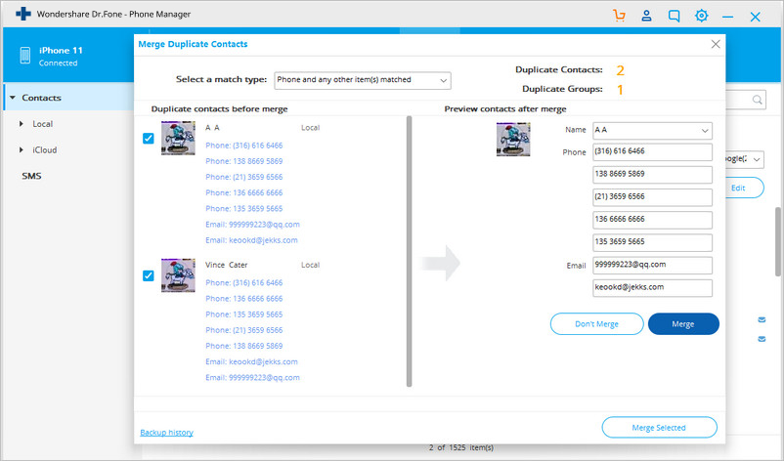Click the iPhone 11 device icon
Image resolution: width=784 pixels, height=461 pixels.
tap(25, 56)
